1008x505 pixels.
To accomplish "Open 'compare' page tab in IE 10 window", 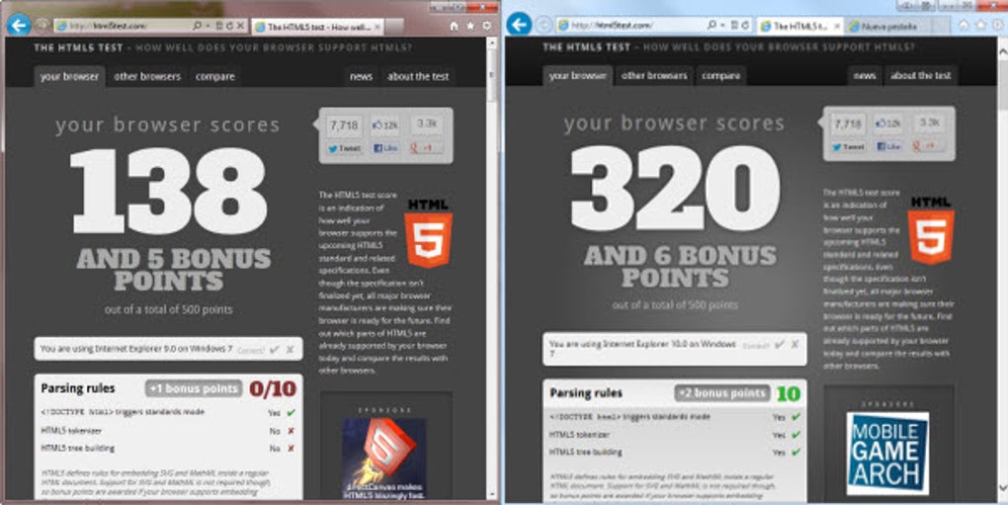I will coord(721,76).
